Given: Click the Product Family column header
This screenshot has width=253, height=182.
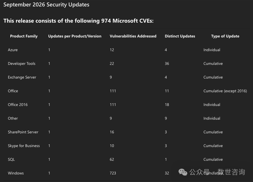Looking at the screenshot, I should click(24, 36).
